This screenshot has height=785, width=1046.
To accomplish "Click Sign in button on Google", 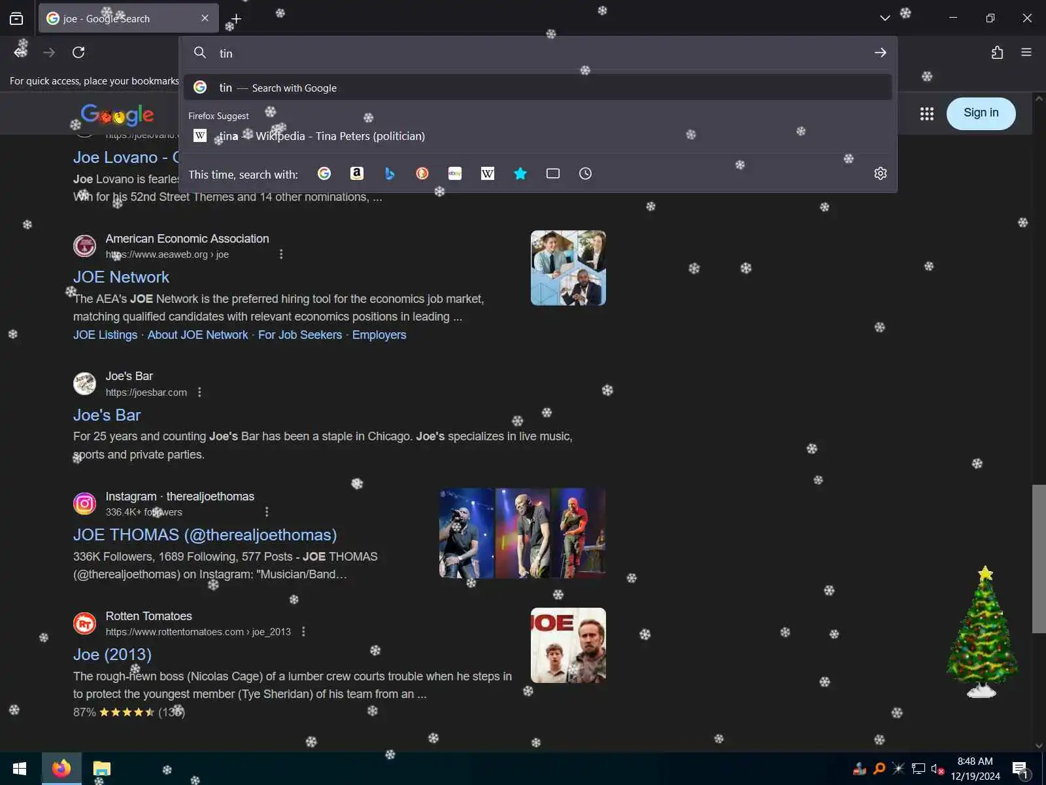I will [981, 113].
